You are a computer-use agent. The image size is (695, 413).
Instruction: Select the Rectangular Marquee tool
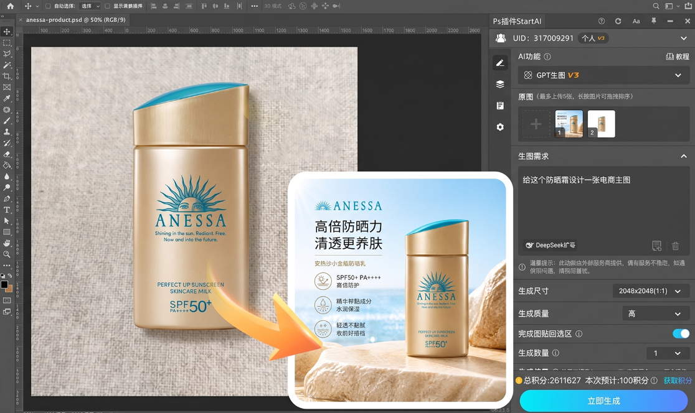[7, 43]
